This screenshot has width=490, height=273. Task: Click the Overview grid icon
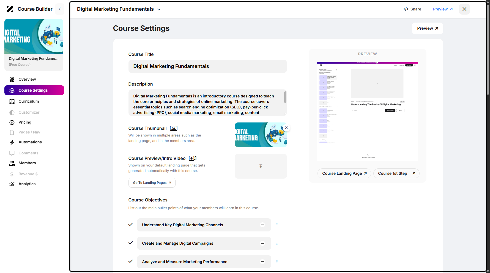pyautogui.click(x=12, y=80)
